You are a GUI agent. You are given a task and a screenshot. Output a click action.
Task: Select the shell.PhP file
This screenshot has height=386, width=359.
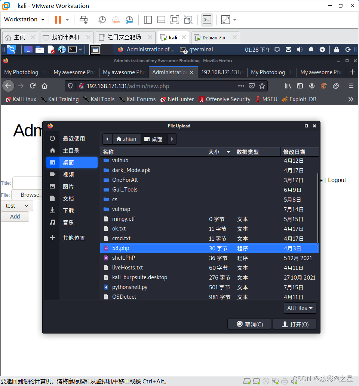[209, 258]
